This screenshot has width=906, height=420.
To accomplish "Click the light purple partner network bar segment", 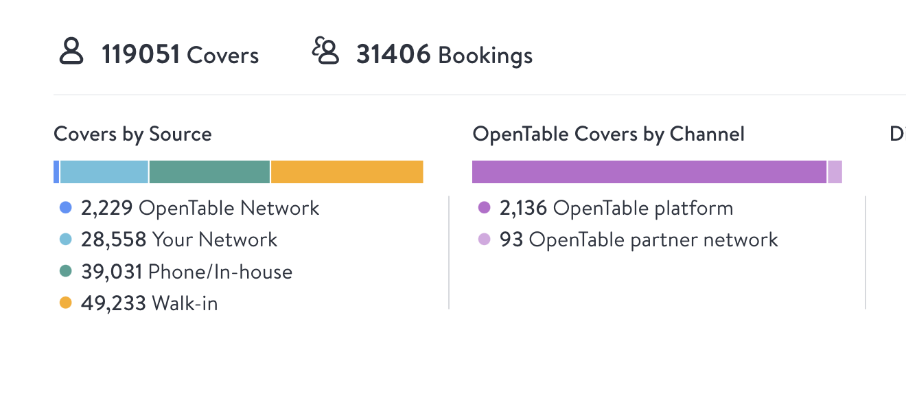I will (x=835, y=172).
